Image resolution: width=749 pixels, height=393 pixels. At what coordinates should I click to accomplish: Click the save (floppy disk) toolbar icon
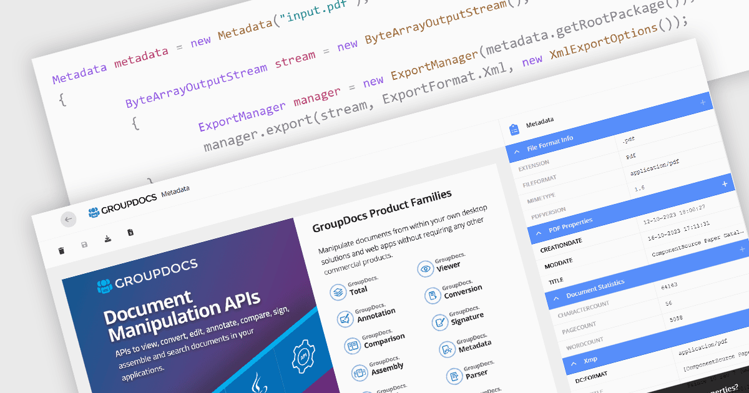coord(84,245)
